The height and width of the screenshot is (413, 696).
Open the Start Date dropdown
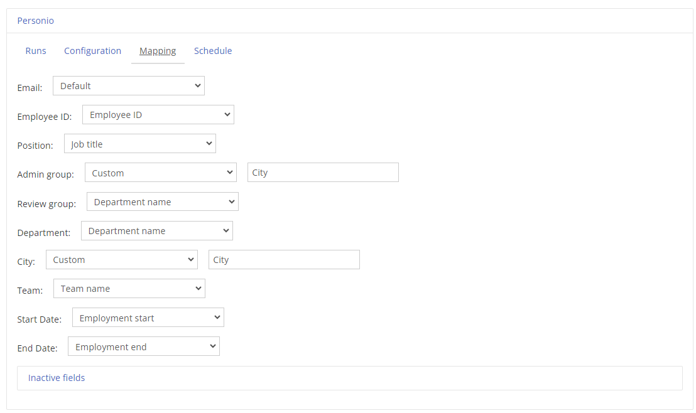(148, 318)
